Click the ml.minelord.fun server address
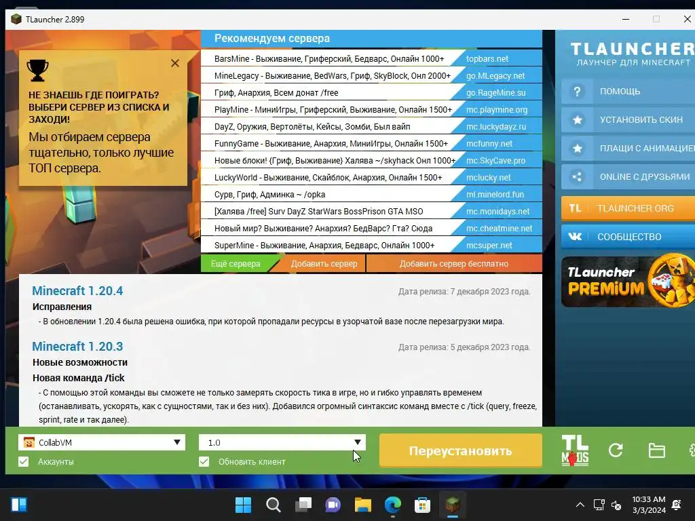The width and height of the screenshot is (695, 521). (495, 195)
